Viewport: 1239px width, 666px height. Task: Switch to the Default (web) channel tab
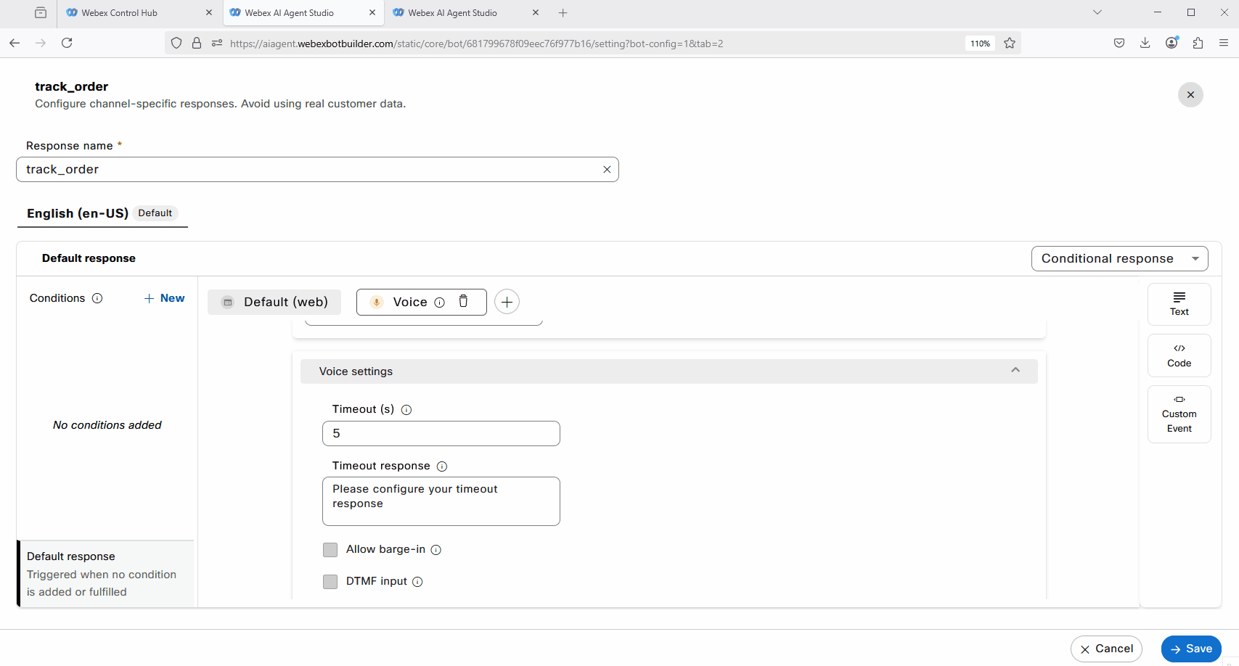tap(274, 302)
